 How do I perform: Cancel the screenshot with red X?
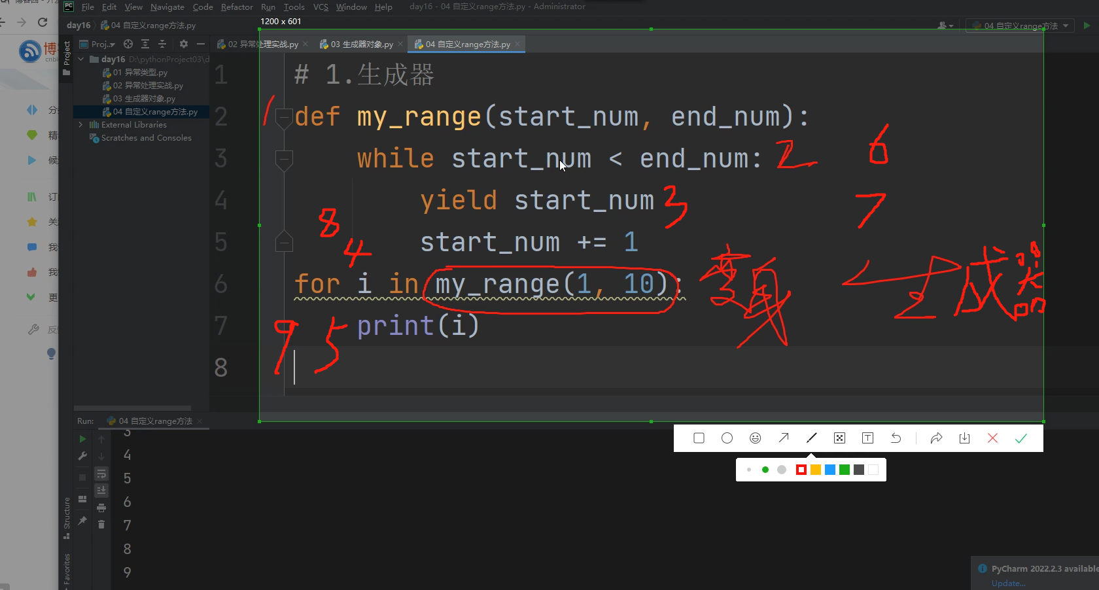[x=992, y=438]
